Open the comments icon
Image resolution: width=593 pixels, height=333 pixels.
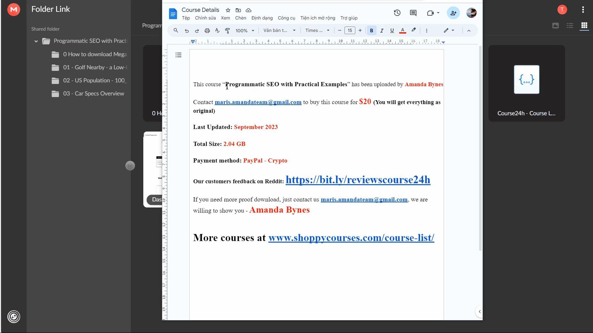click(x=413, y=13)
